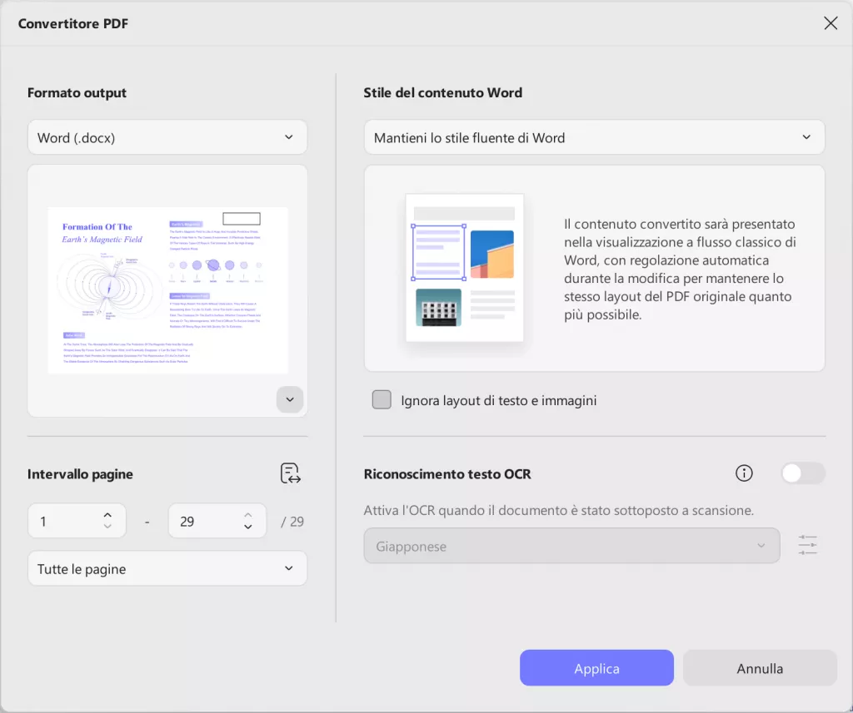Close the Convertitore PDF dialog
Screen dimensions: 853x713
click(831, 23)
